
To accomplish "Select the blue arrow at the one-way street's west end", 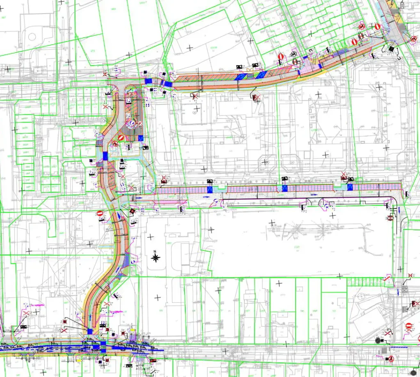I will point(139,198).
